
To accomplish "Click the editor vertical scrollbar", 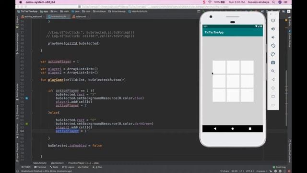I will (286, 98).
